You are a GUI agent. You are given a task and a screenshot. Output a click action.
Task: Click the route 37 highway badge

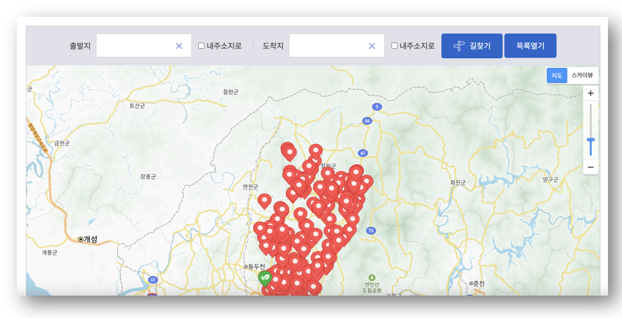pos(152,279)
